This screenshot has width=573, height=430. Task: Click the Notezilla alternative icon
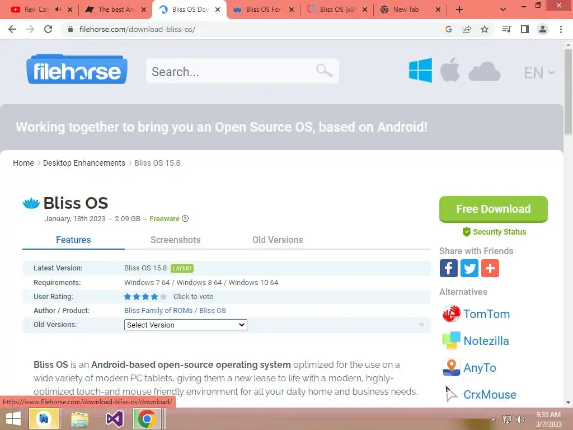tap(452, 340)
